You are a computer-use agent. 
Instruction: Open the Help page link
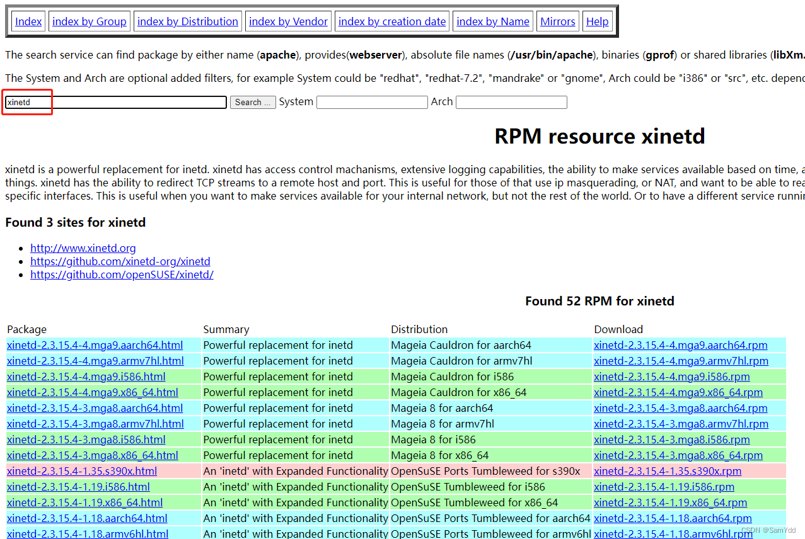tap(598, 21)
